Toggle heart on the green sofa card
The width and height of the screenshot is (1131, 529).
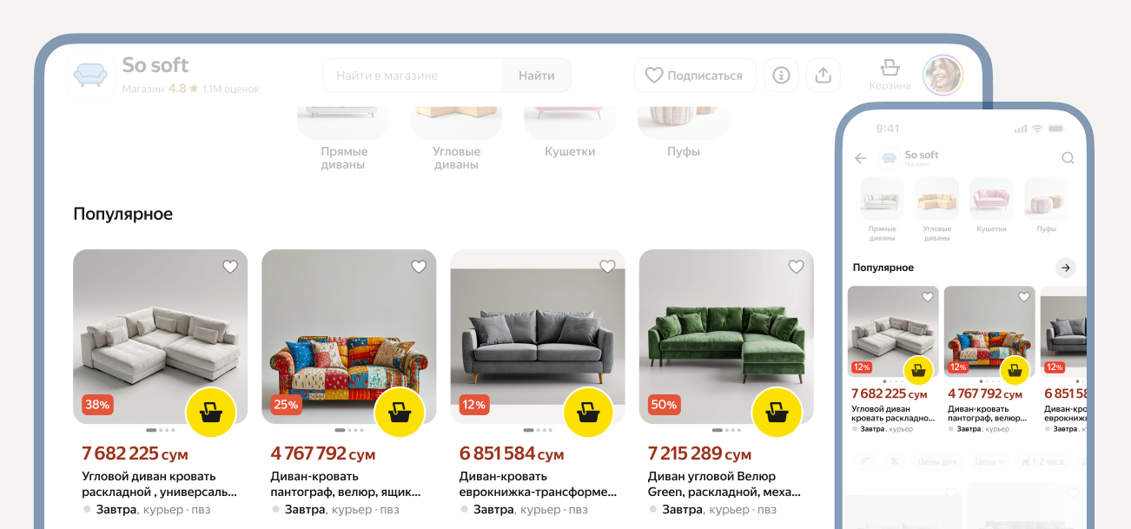[796, 267]
